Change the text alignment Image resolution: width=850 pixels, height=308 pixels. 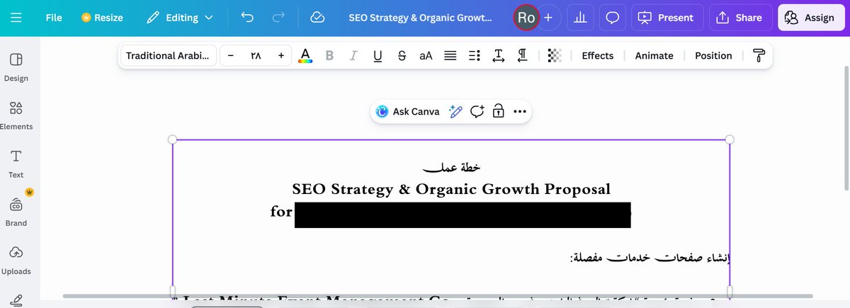tap(450, 55)
